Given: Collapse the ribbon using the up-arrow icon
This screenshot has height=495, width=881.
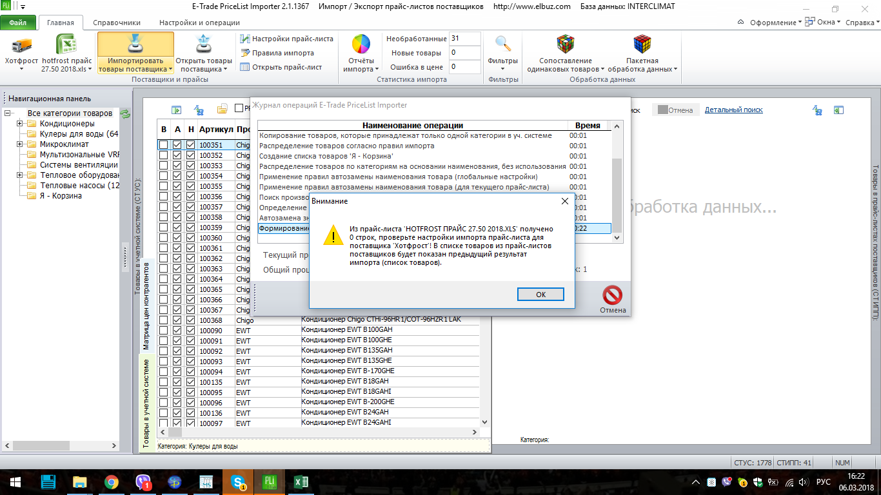Looking at the screenshot, I should coord(742,23).
